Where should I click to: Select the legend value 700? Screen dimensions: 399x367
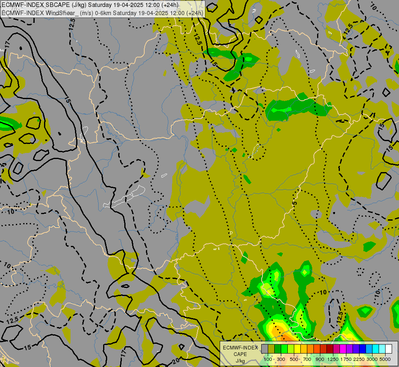pyautogui.click(x=307, y=359)
